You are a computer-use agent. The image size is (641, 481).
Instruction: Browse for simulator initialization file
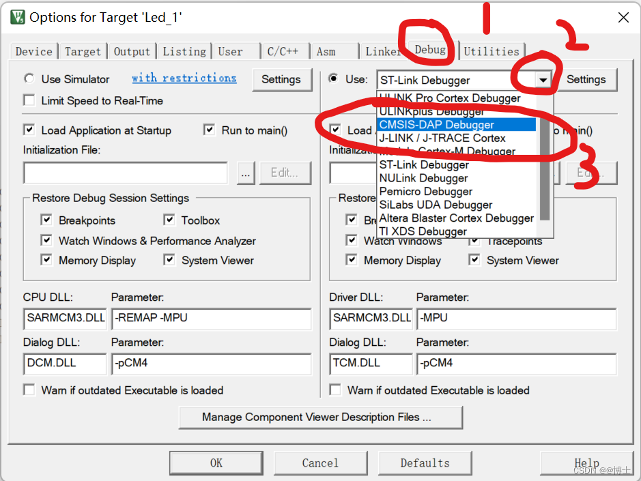(245, 173)
